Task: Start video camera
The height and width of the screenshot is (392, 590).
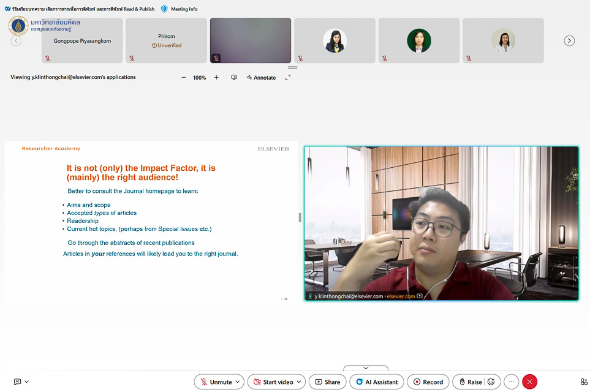Action: 273,382
